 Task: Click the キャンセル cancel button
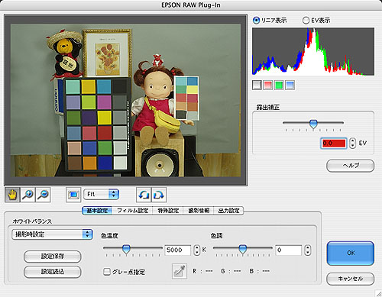[351, 279]
